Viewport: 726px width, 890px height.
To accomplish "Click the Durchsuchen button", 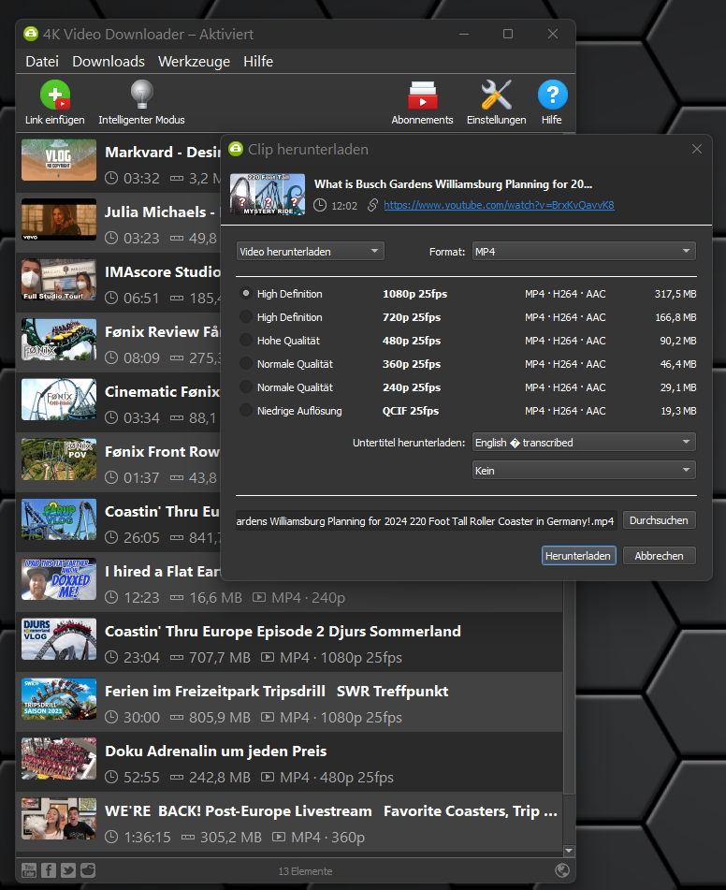I will (659, 520).
